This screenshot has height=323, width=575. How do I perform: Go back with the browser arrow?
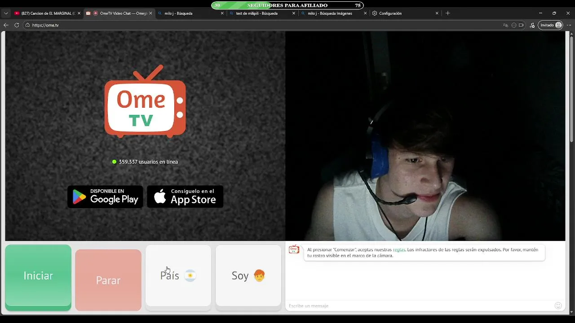[6, 25]
